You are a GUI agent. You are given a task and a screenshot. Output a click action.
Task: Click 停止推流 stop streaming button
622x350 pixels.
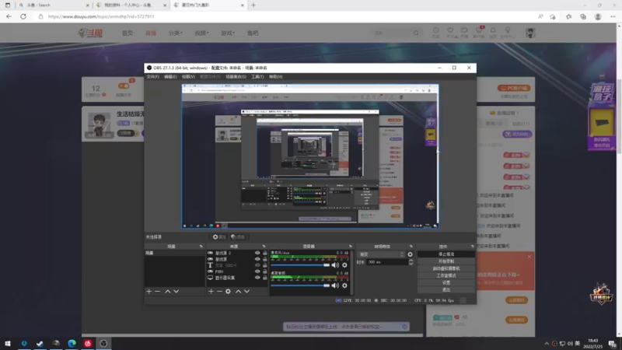446,254
